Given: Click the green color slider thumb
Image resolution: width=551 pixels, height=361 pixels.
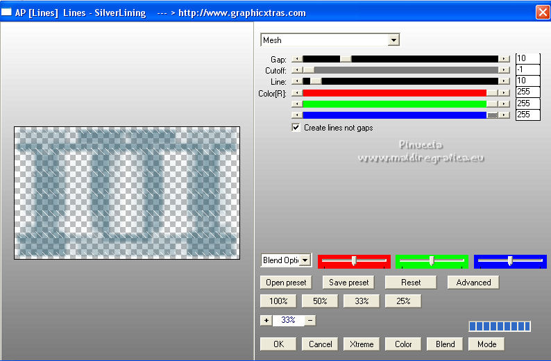Looking at the screenshot, I should point(492,104).
